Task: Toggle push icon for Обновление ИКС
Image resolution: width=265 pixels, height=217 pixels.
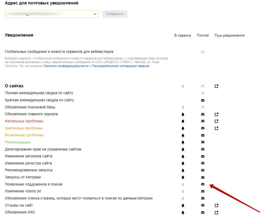Action: (x=216, y=212)
